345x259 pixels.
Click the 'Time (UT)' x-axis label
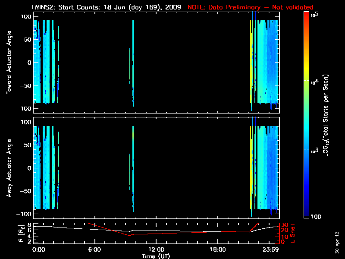tap(156, 256)
